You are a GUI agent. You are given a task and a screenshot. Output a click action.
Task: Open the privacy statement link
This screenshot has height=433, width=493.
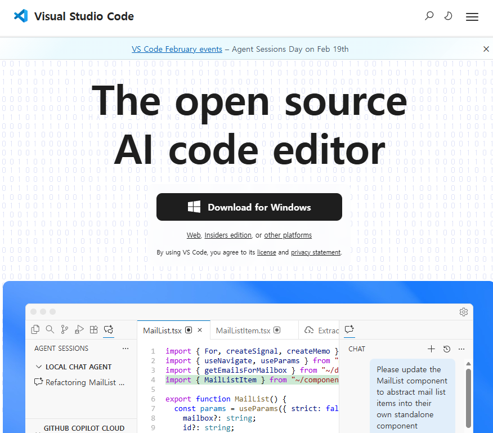point(315,252)
